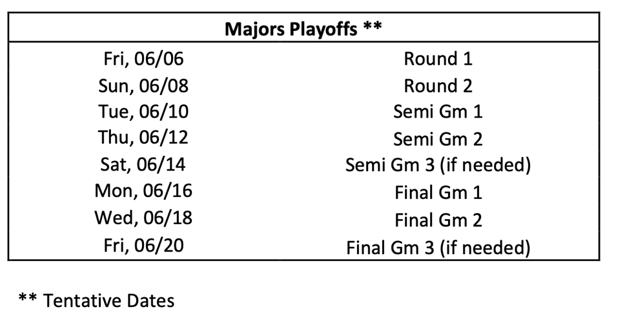Screen dimensions: 625x327
Task: Select the Sun, 06/08 date cell
Action: [x=143, y=85]
